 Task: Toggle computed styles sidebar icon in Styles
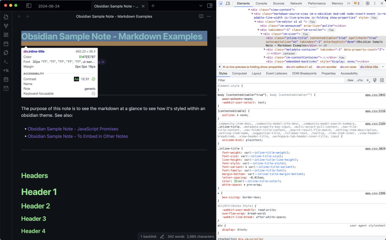(382, 80)
